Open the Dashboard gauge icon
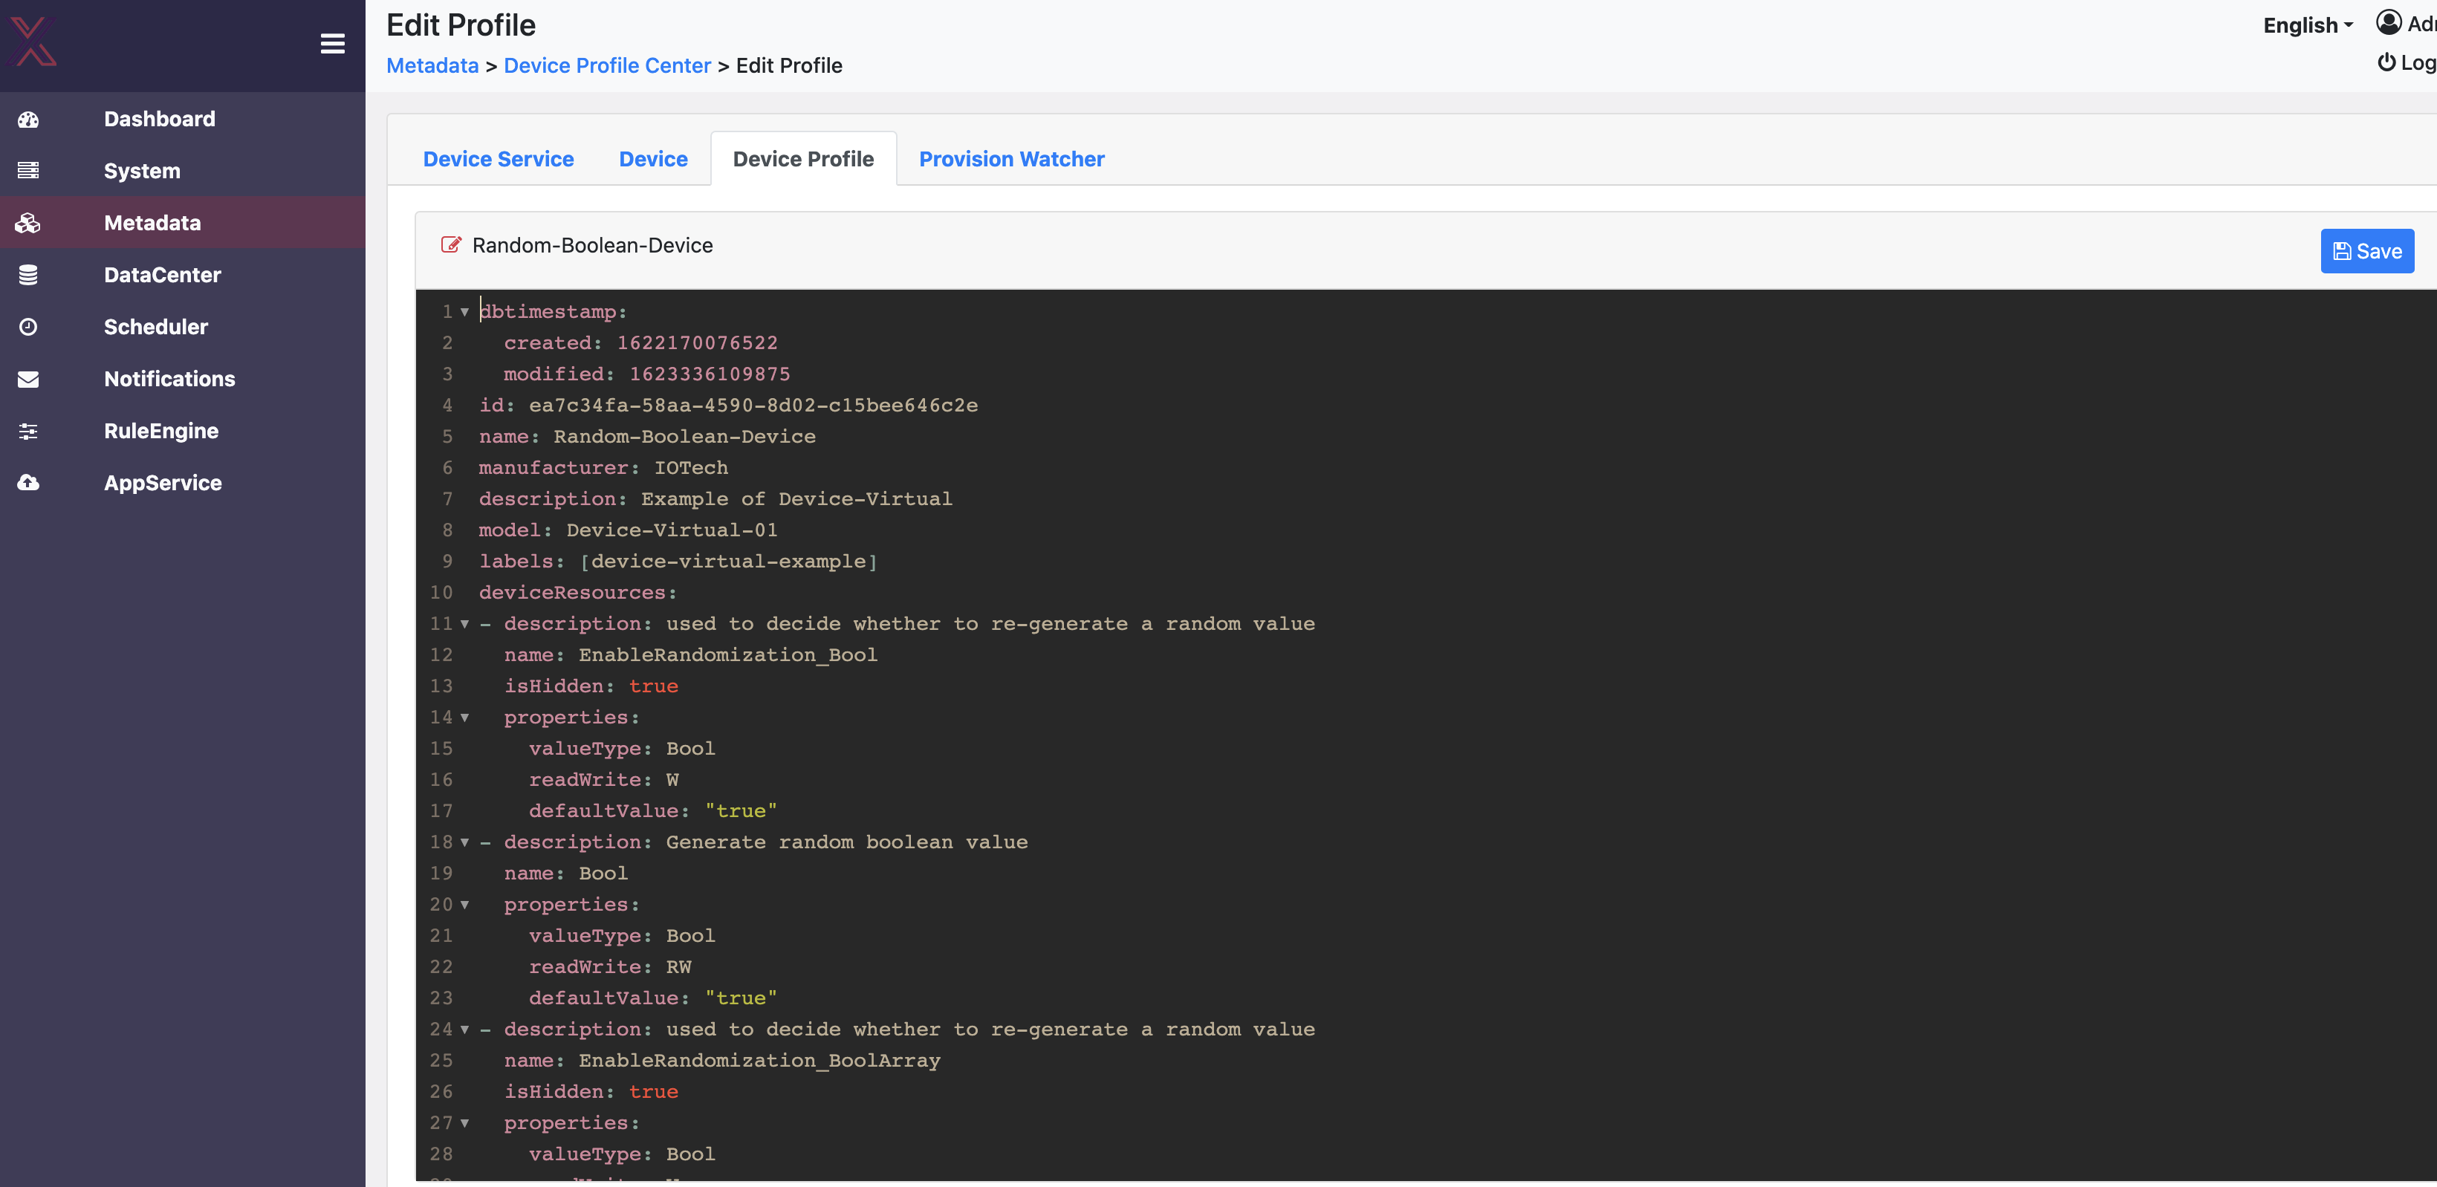Viewport: 2437px width, 1187px height. (27, 119)
